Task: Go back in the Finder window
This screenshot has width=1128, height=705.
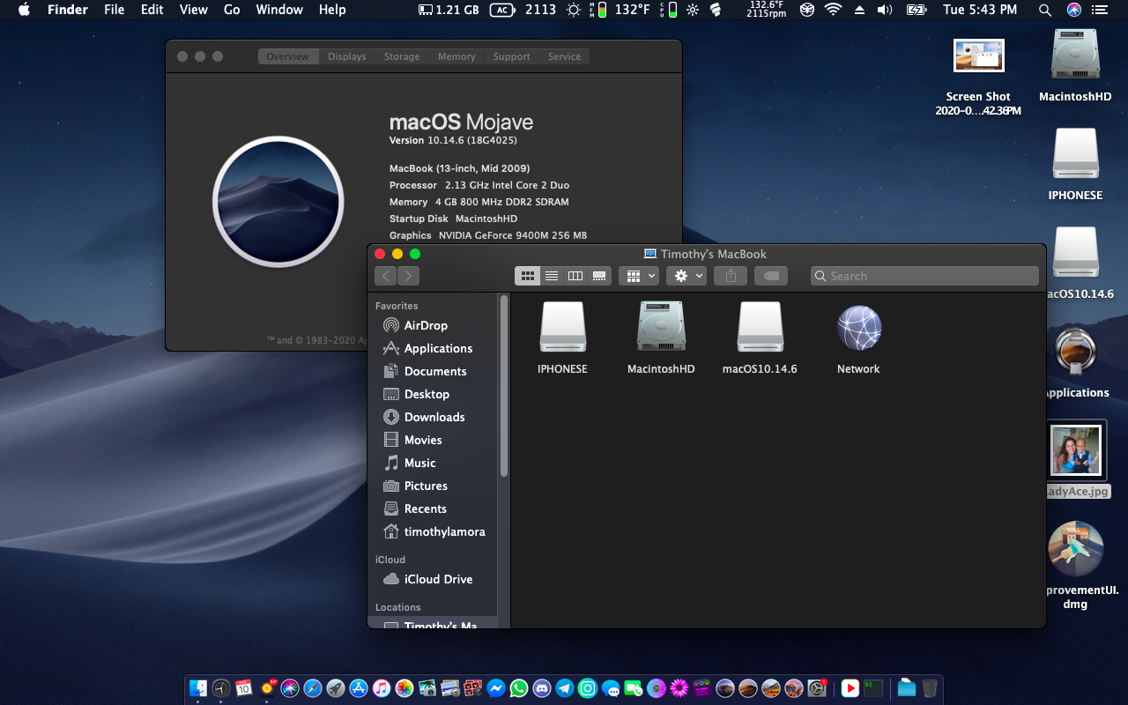Action: (385, 276)
